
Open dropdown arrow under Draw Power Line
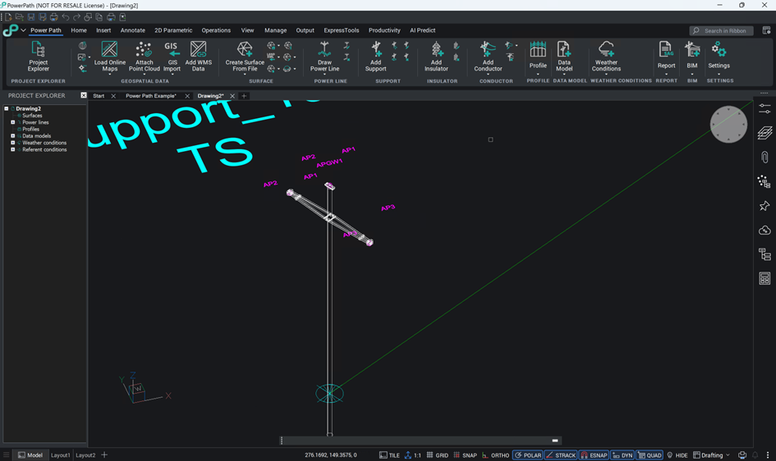click(324, 75)
